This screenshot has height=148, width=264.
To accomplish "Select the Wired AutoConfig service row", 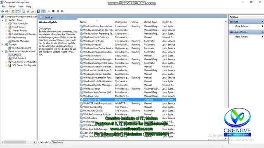I will tap(128, 107).
